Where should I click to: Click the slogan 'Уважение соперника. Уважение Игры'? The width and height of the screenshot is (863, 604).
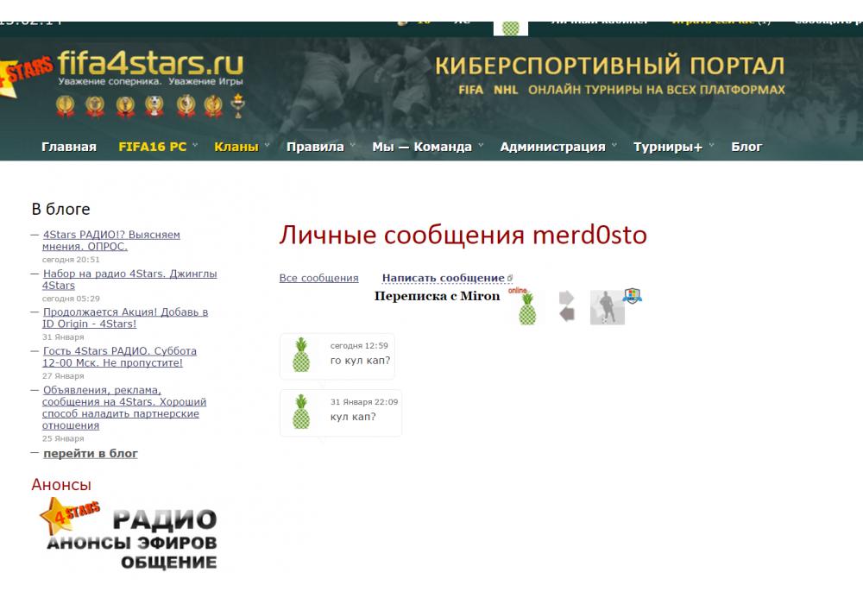tap(150, 81)
